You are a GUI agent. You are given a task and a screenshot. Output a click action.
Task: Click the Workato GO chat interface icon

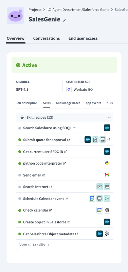click(x=69, y=89)
